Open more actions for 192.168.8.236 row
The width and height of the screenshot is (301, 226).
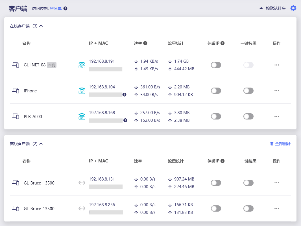pyautogui.click(x=277, y=208)
